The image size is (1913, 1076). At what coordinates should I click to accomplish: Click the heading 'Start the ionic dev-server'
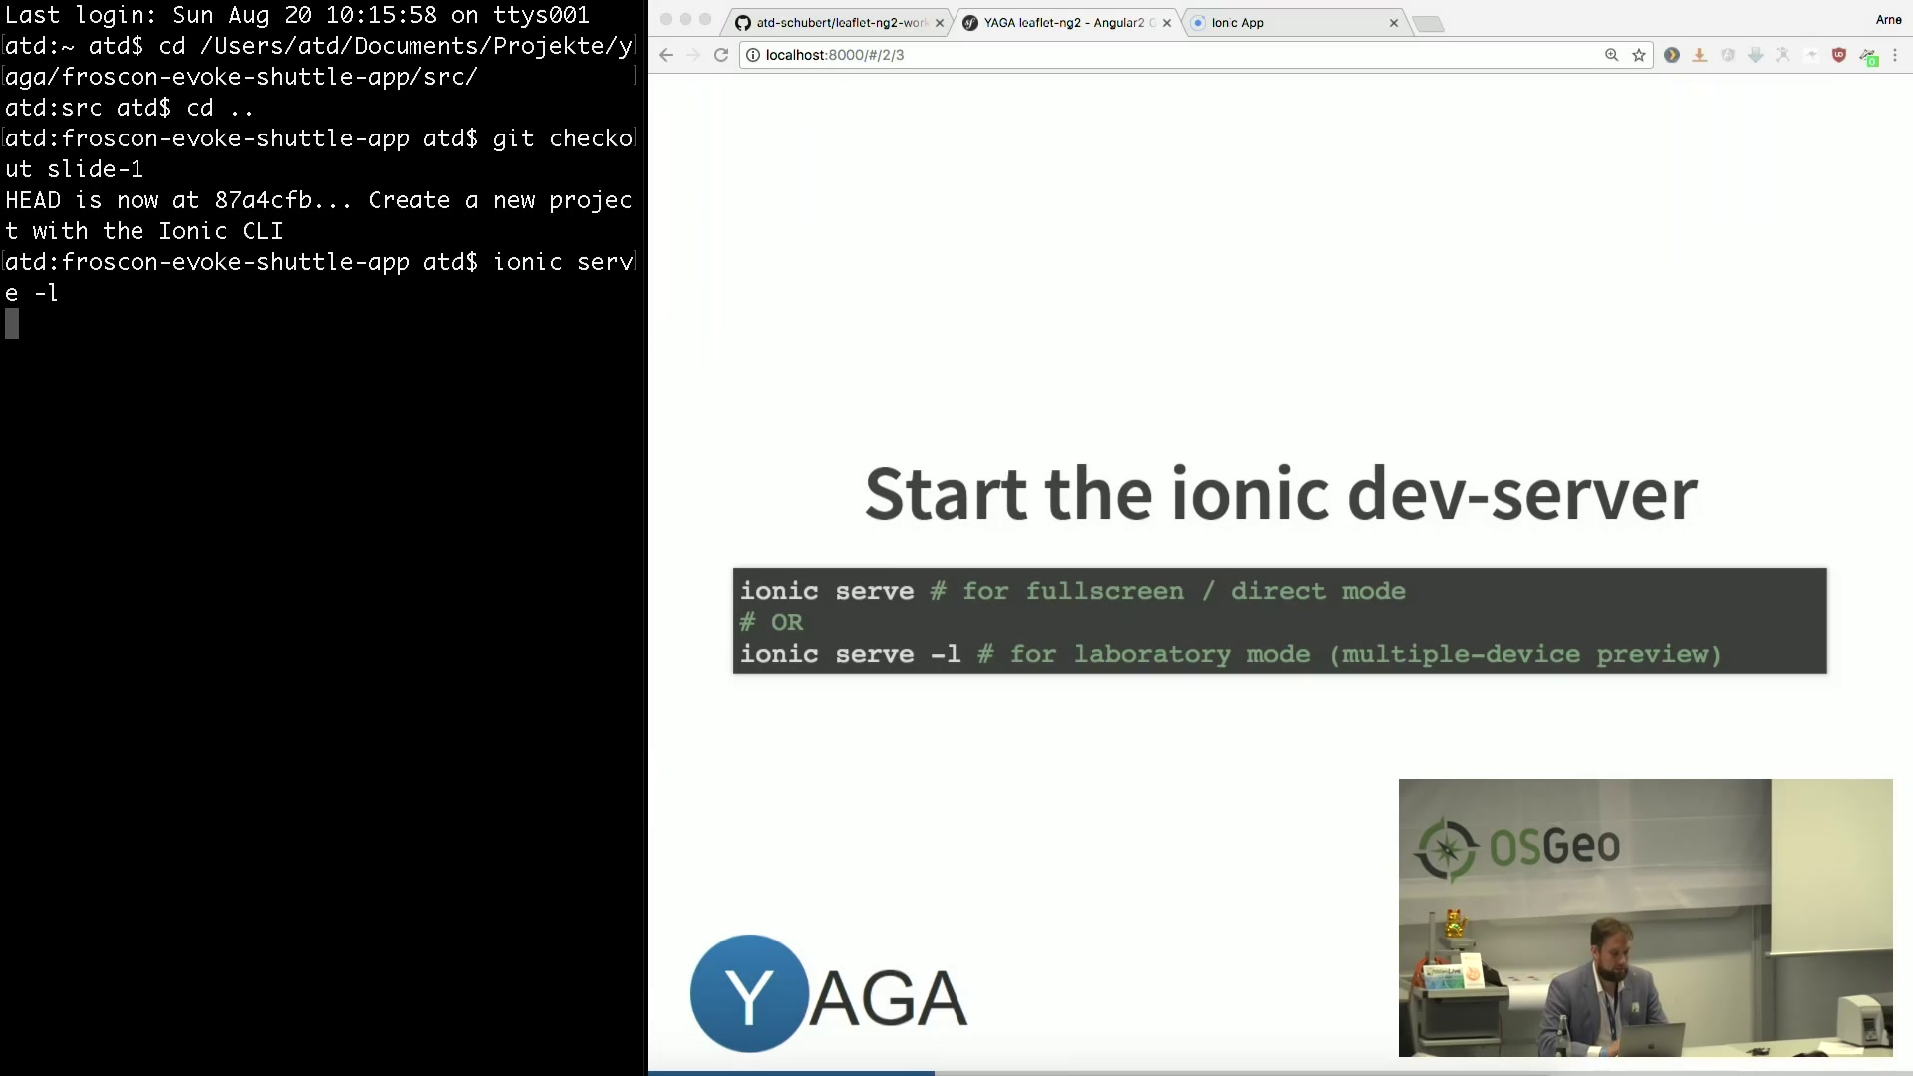tap(1281, 493)
